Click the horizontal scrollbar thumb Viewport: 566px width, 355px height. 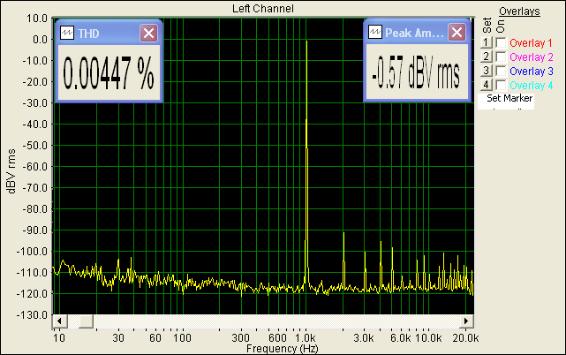click(81, 320)
